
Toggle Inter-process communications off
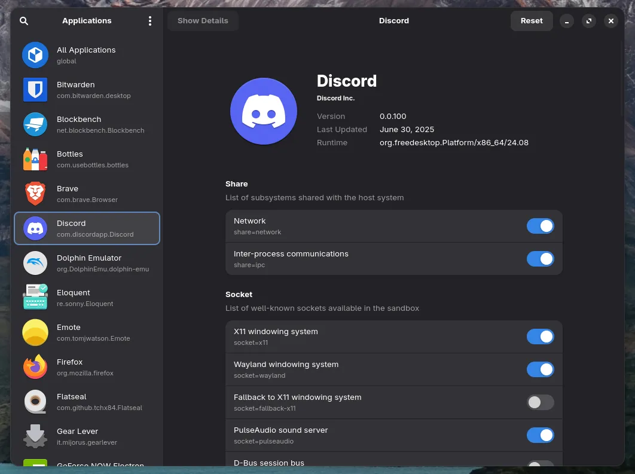coord(540,259)
